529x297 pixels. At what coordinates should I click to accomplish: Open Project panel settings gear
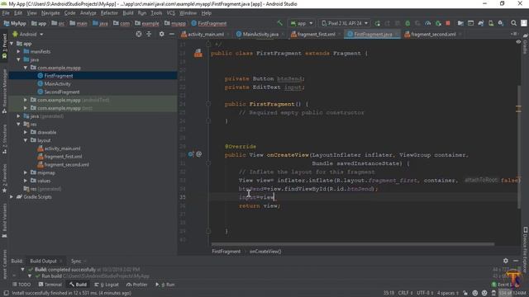click(162, 34)
